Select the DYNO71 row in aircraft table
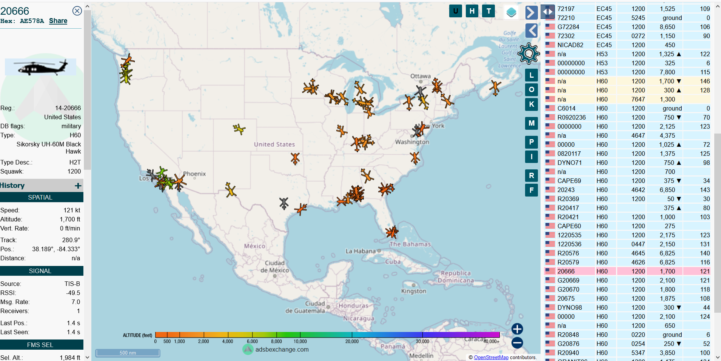The image size is (721, 361). (x=627, y=163)
